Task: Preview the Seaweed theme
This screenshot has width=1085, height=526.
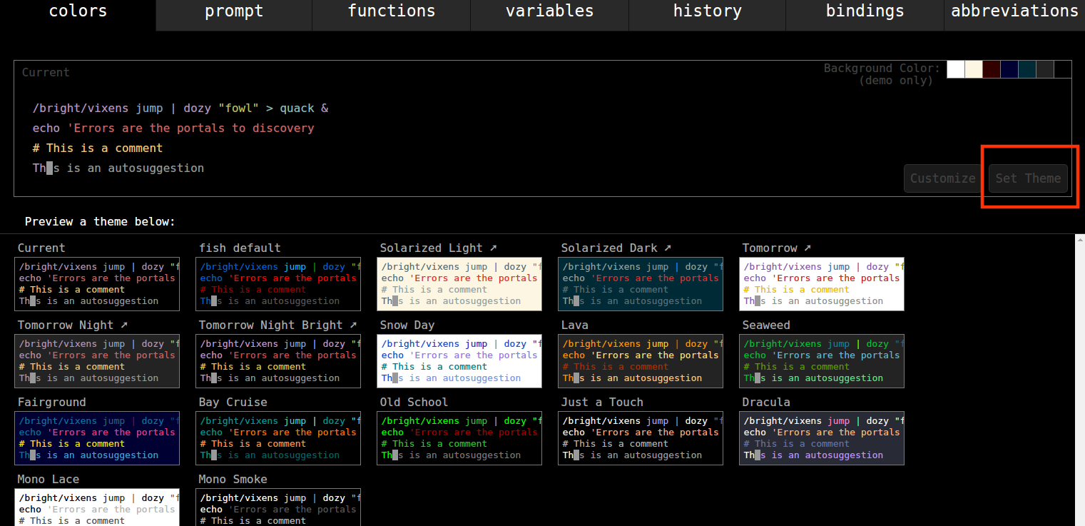Action: (x=822, y=361)
